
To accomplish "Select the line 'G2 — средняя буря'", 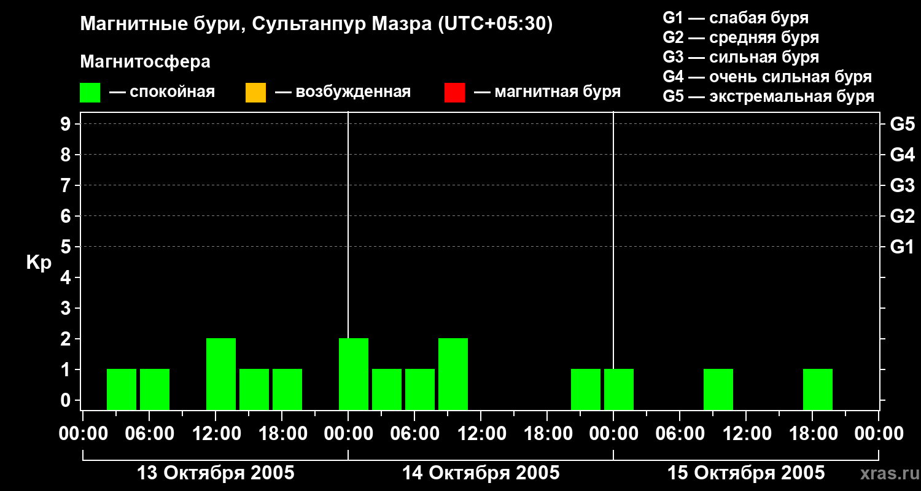I will (741, 37).
